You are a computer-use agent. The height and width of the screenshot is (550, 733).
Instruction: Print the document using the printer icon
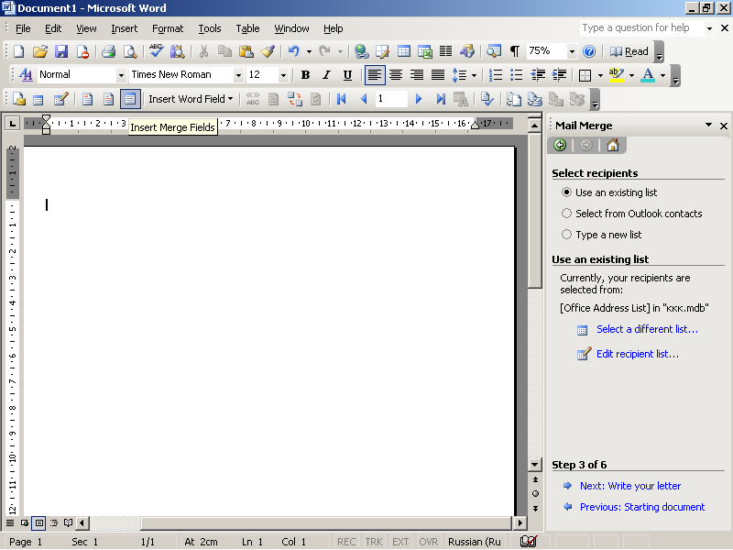click(x=108, y=51)
